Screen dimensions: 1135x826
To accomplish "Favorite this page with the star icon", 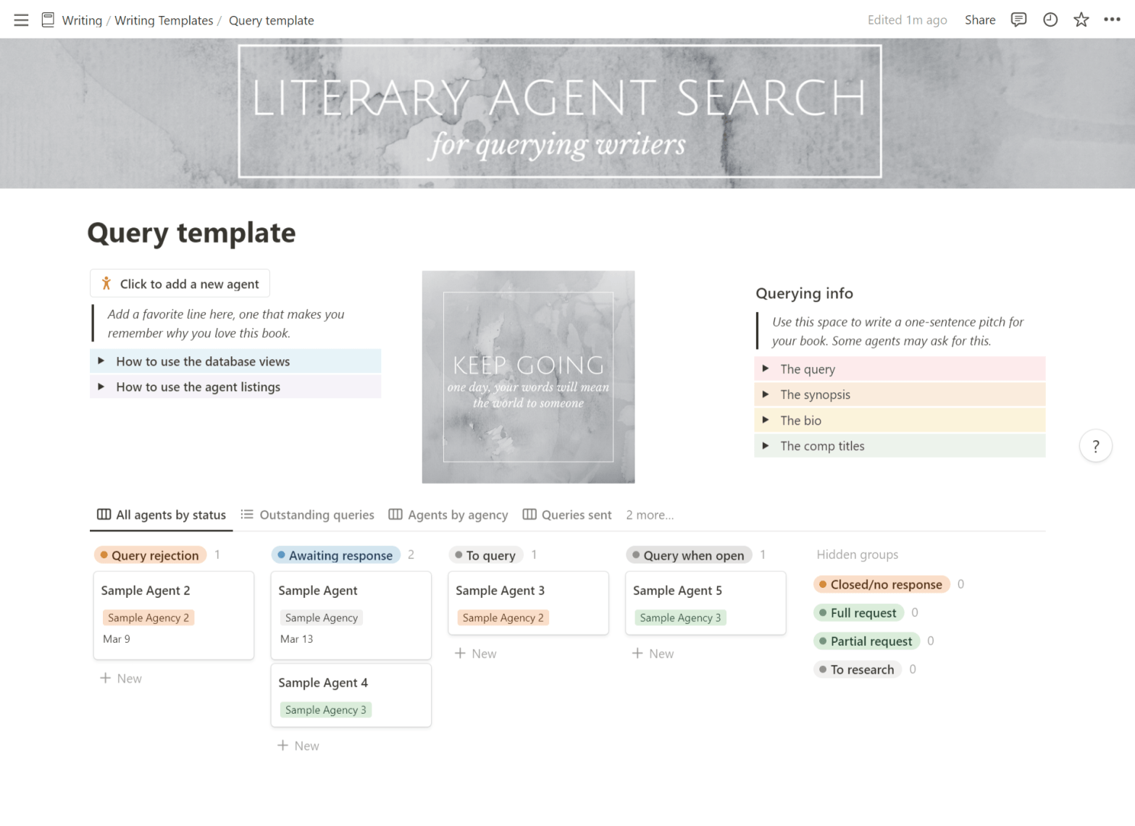I will coord(1081,20).
